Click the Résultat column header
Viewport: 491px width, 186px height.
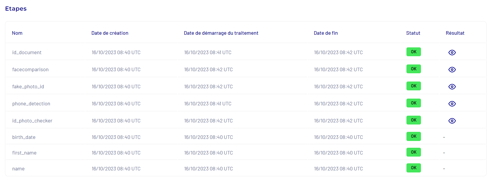[455, 33]
